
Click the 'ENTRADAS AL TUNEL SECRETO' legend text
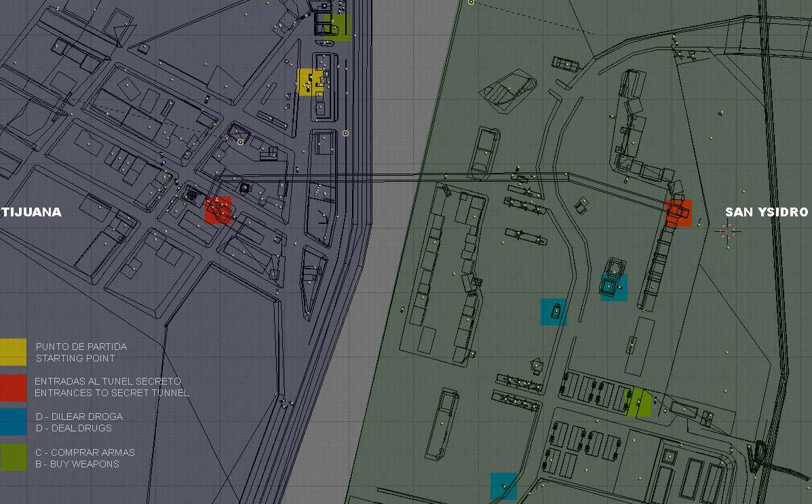108,381
